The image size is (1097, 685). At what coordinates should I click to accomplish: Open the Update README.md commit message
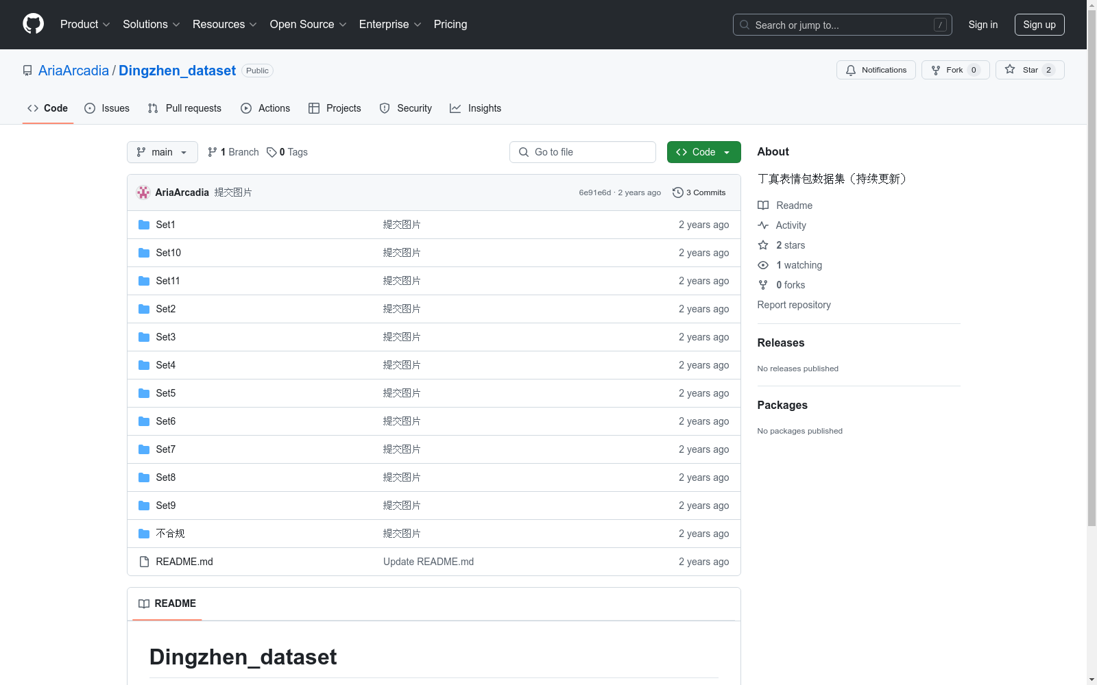click(429, 562)
